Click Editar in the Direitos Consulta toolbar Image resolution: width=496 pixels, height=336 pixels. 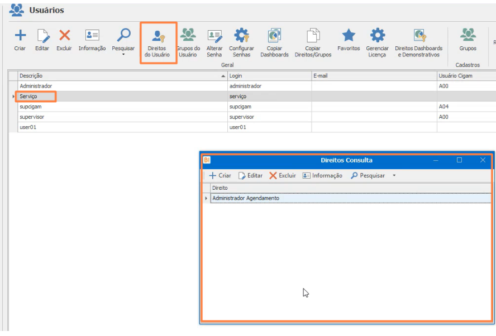point(251,175)
